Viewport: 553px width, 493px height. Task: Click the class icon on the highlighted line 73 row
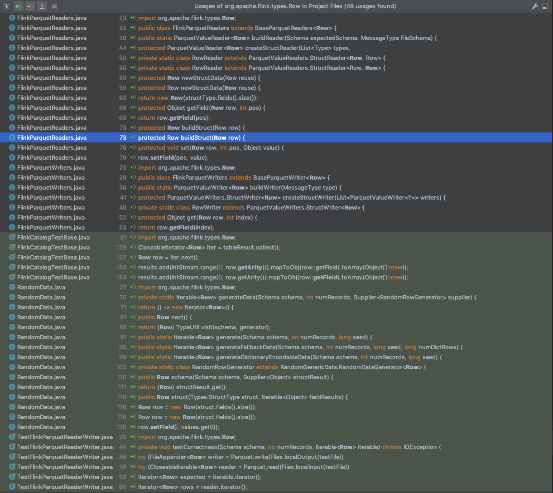[x=12, y=138]
